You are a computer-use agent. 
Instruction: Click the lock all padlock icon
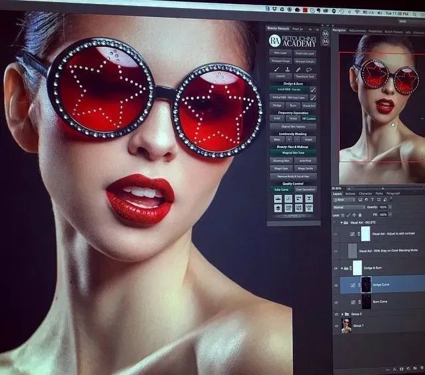pos(360,215)
